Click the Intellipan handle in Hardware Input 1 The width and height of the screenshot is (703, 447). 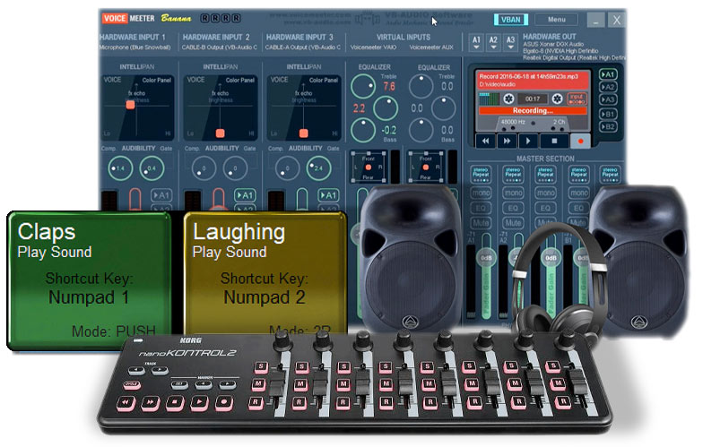click(x=131, y=105)
